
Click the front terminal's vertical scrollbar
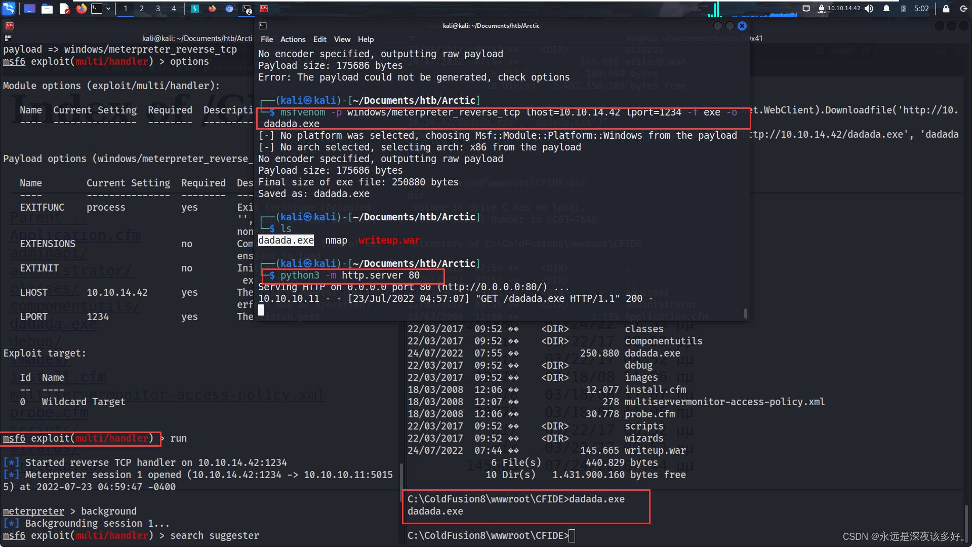[745, 313]
